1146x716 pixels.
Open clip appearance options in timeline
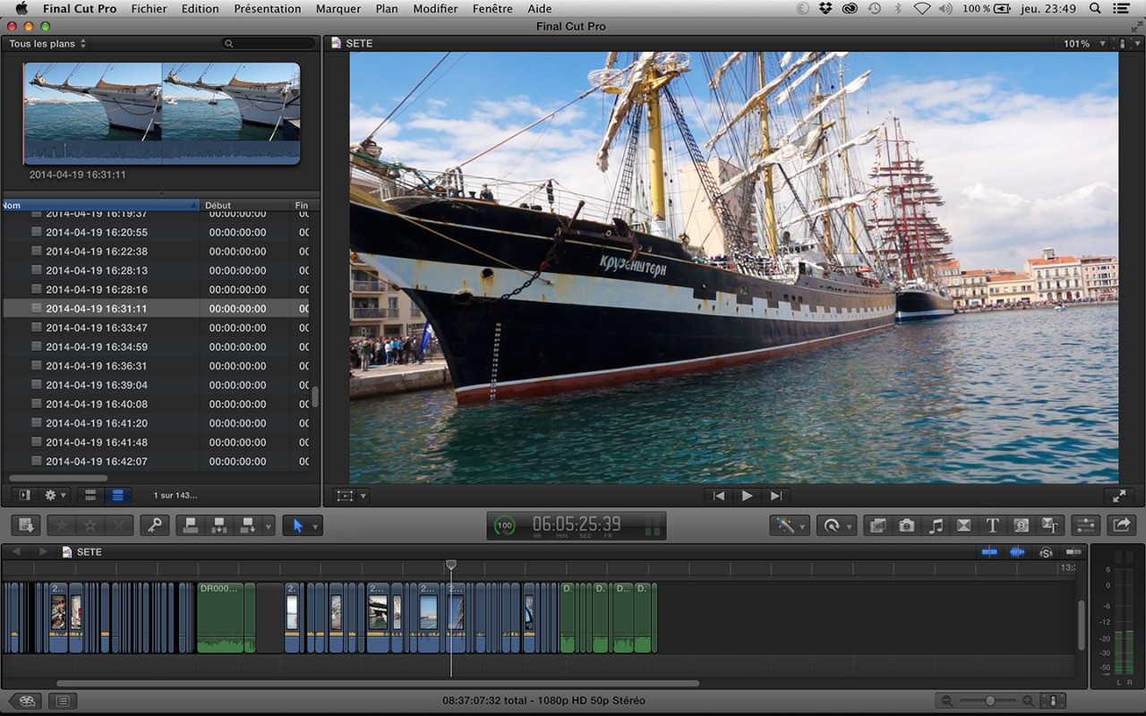pyautogui.click(x=1055, y=701)
